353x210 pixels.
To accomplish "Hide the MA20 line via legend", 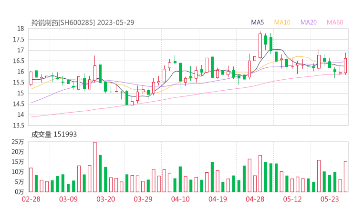I will (x=309, y=22).
